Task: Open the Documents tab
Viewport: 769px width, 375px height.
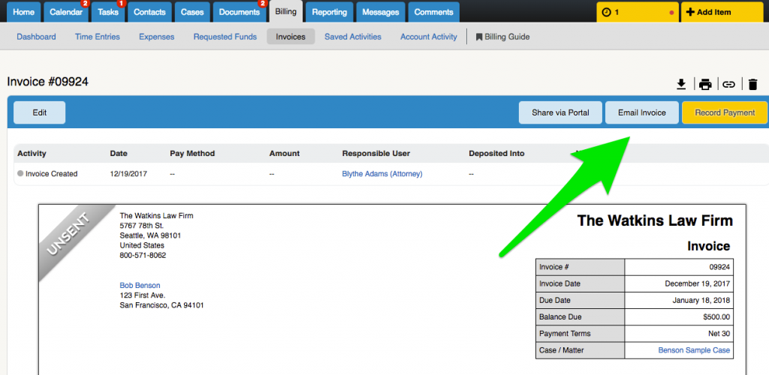Action: tap(240, 12)
